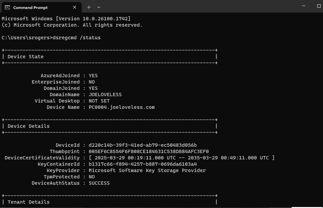Open a new terminal tab
This screenshot has height=208, width=323.
coord(89,7)
